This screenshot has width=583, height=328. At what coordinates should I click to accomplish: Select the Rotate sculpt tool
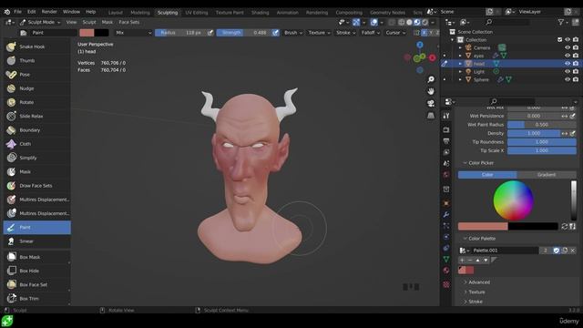click(x=36, y=102)
